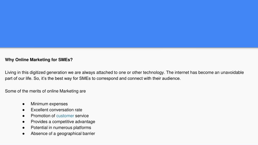Click the blue header banner area
The height and width of the screenshot is (145, 258).
tap(129, 24)
